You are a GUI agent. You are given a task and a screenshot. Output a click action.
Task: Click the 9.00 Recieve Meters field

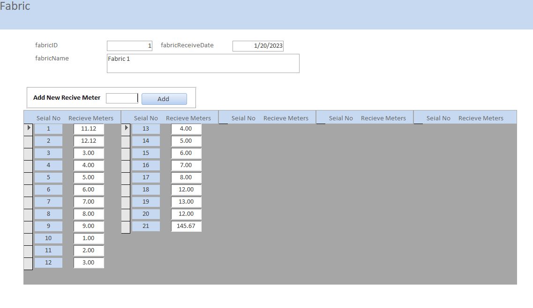click(x=89, y=226)
